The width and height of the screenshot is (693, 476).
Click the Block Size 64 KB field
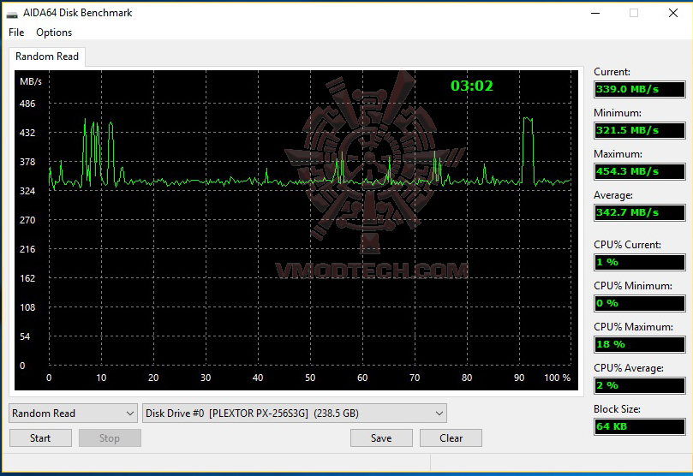[x=640, y=426]
